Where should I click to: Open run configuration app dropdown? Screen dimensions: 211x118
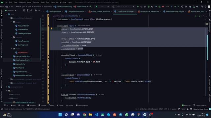point(102,7)
